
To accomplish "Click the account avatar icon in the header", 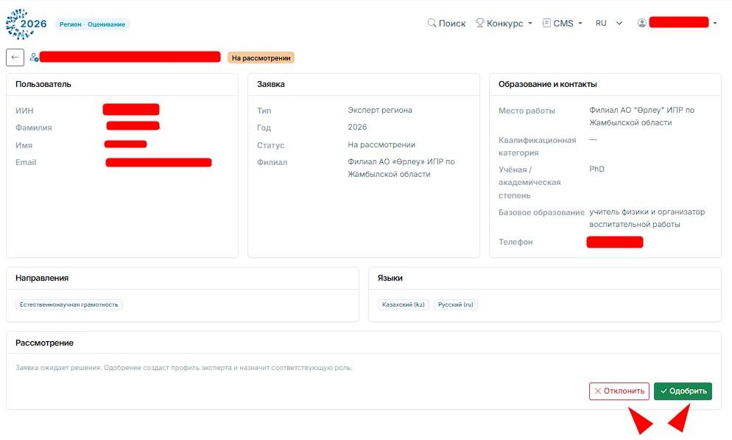I will (642, 23).
